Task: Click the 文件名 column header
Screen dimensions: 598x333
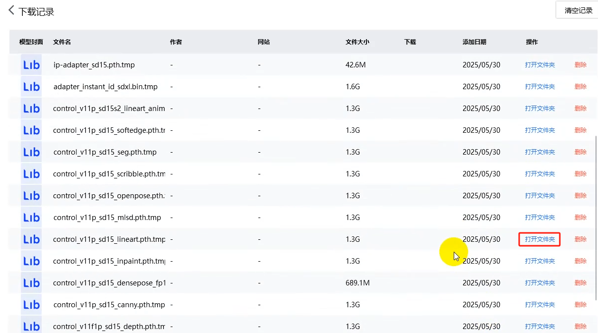Action: pyautogui.click(x=62, y=42)
